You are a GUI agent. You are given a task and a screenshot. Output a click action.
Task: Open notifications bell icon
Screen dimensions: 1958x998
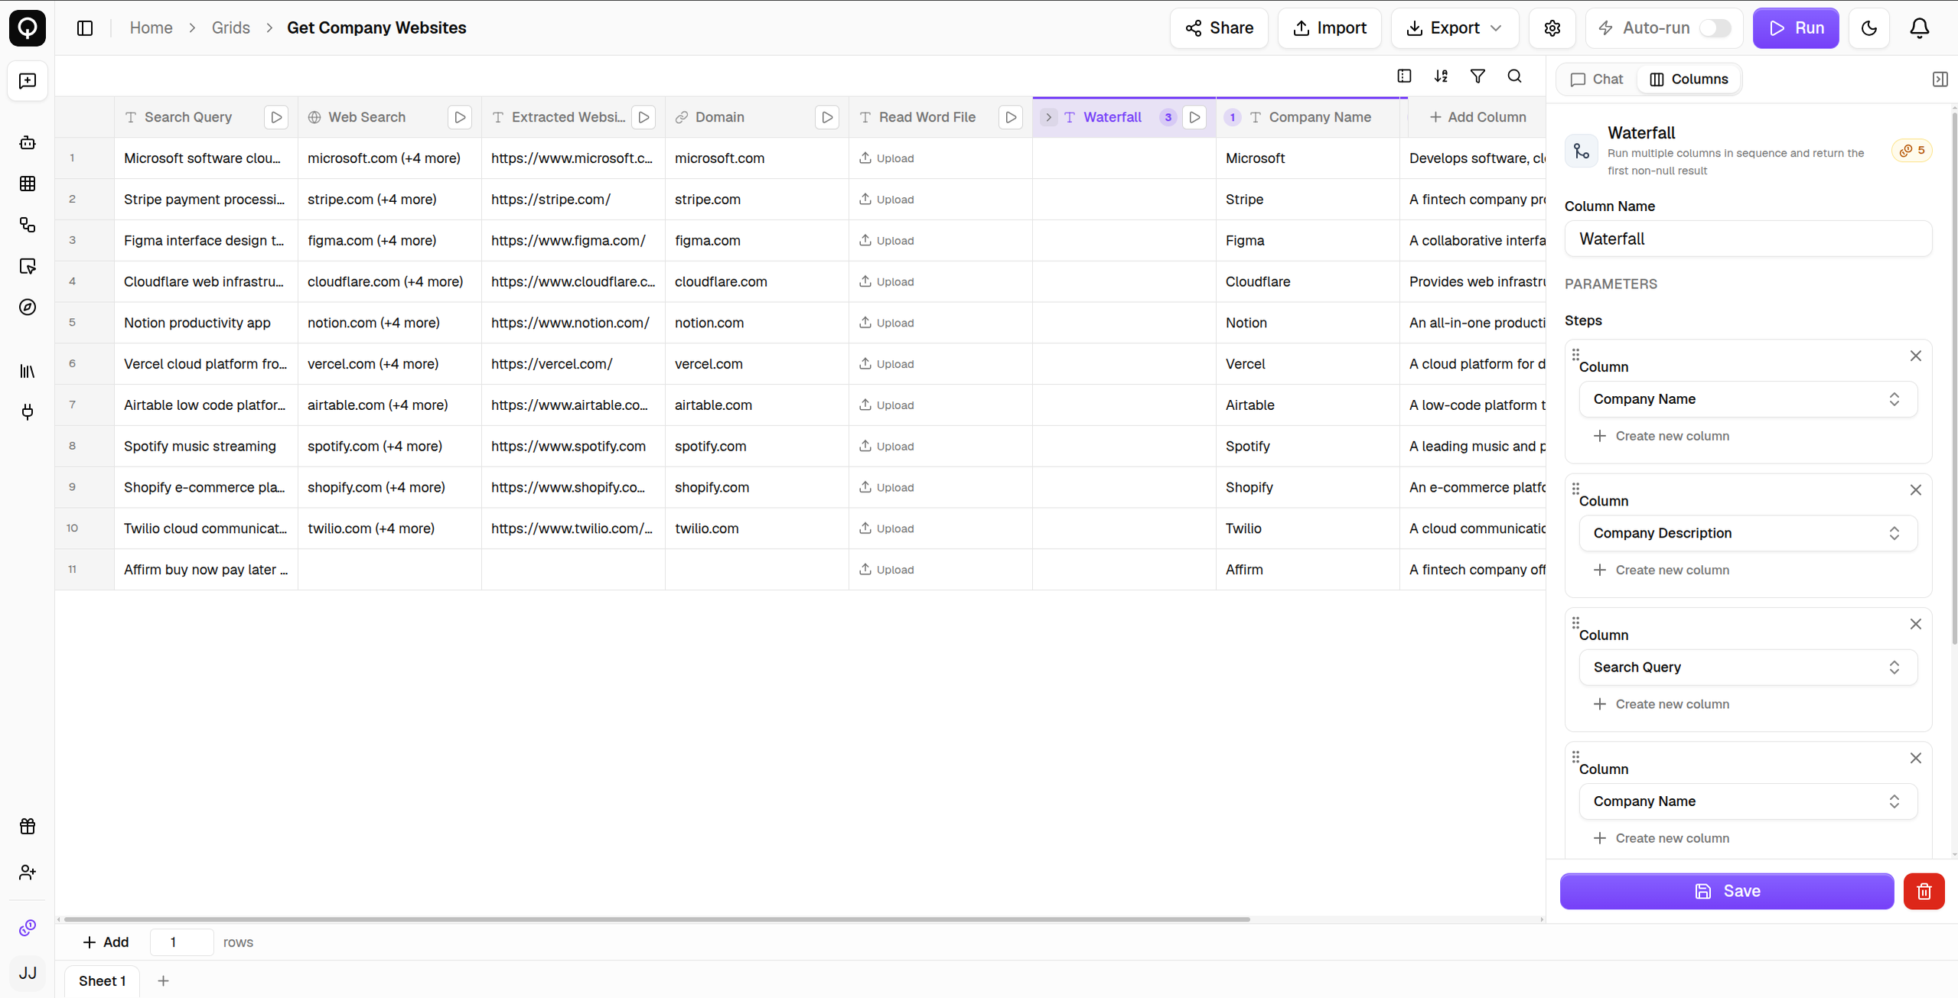[x=1920, y=28]
